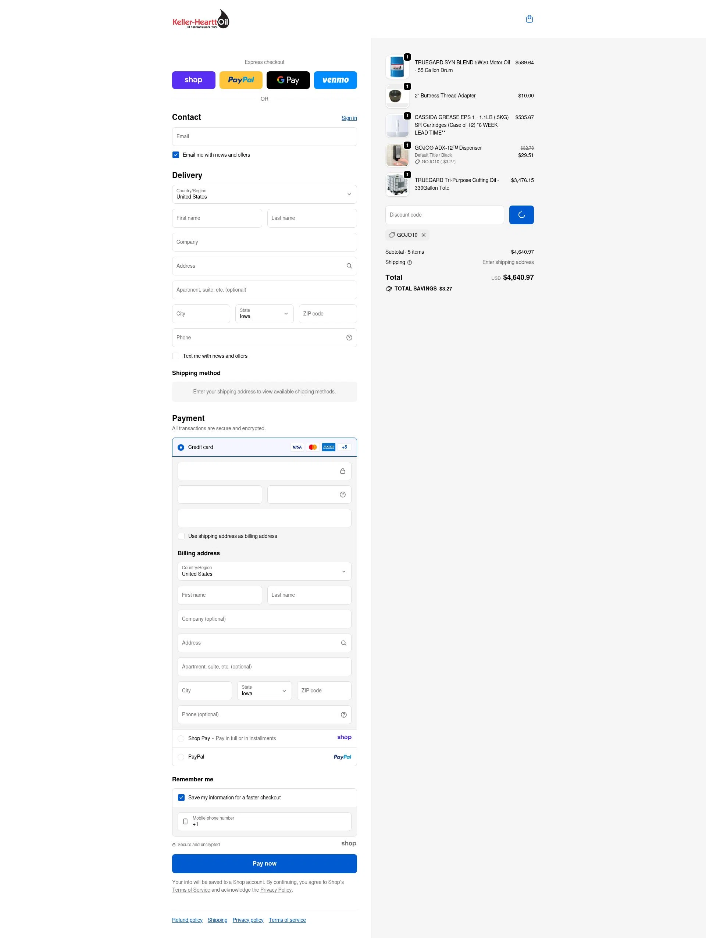Click the Pay now button
This screenshot has height=938, width=706.
(x=264, y=863)
